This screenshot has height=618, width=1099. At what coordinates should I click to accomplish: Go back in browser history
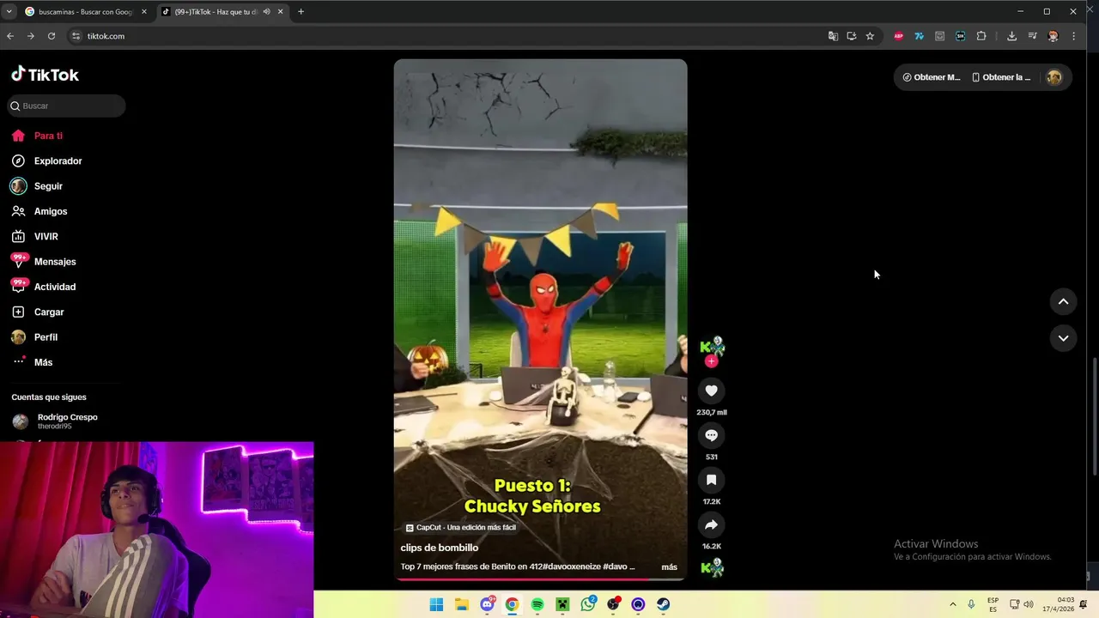pos(10,36)
